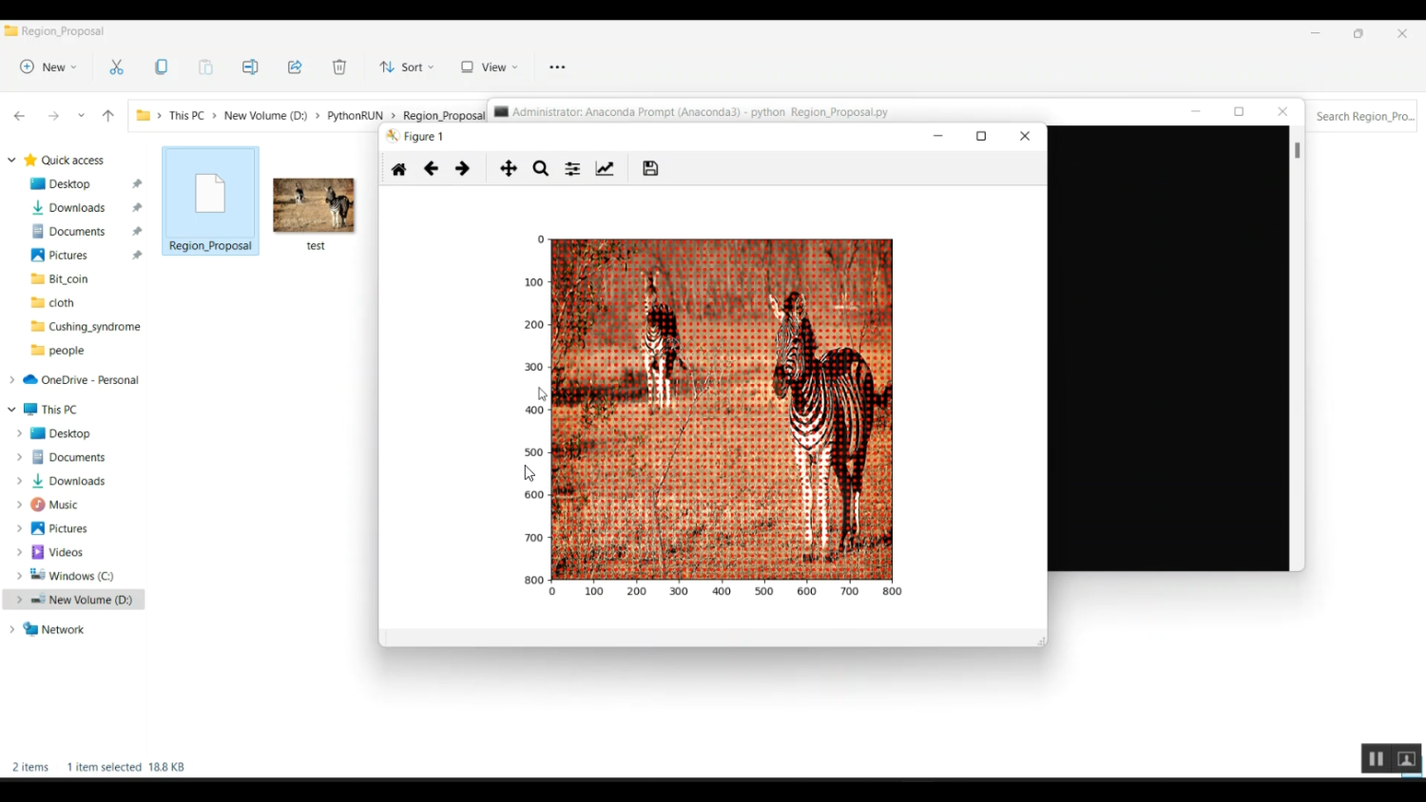Image resolution: width=1426 pixels, height=802 pixels.
Task: Expand the View layout dropdown
Action: click(x=487, y=67)
